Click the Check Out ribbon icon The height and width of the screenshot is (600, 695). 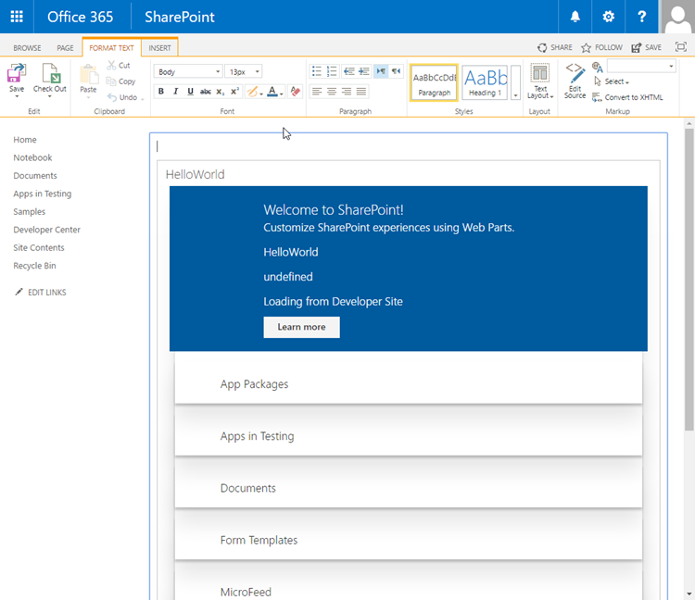coord(50,73)
